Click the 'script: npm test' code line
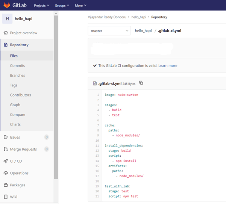 [123, 196]
